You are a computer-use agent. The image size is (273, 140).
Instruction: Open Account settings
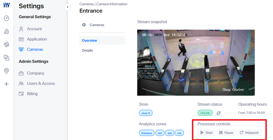click(x=31, y=29)
